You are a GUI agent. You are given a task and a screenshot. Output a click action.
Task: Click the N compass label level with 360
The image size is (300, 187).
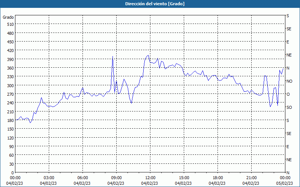[x=288, y=68]
